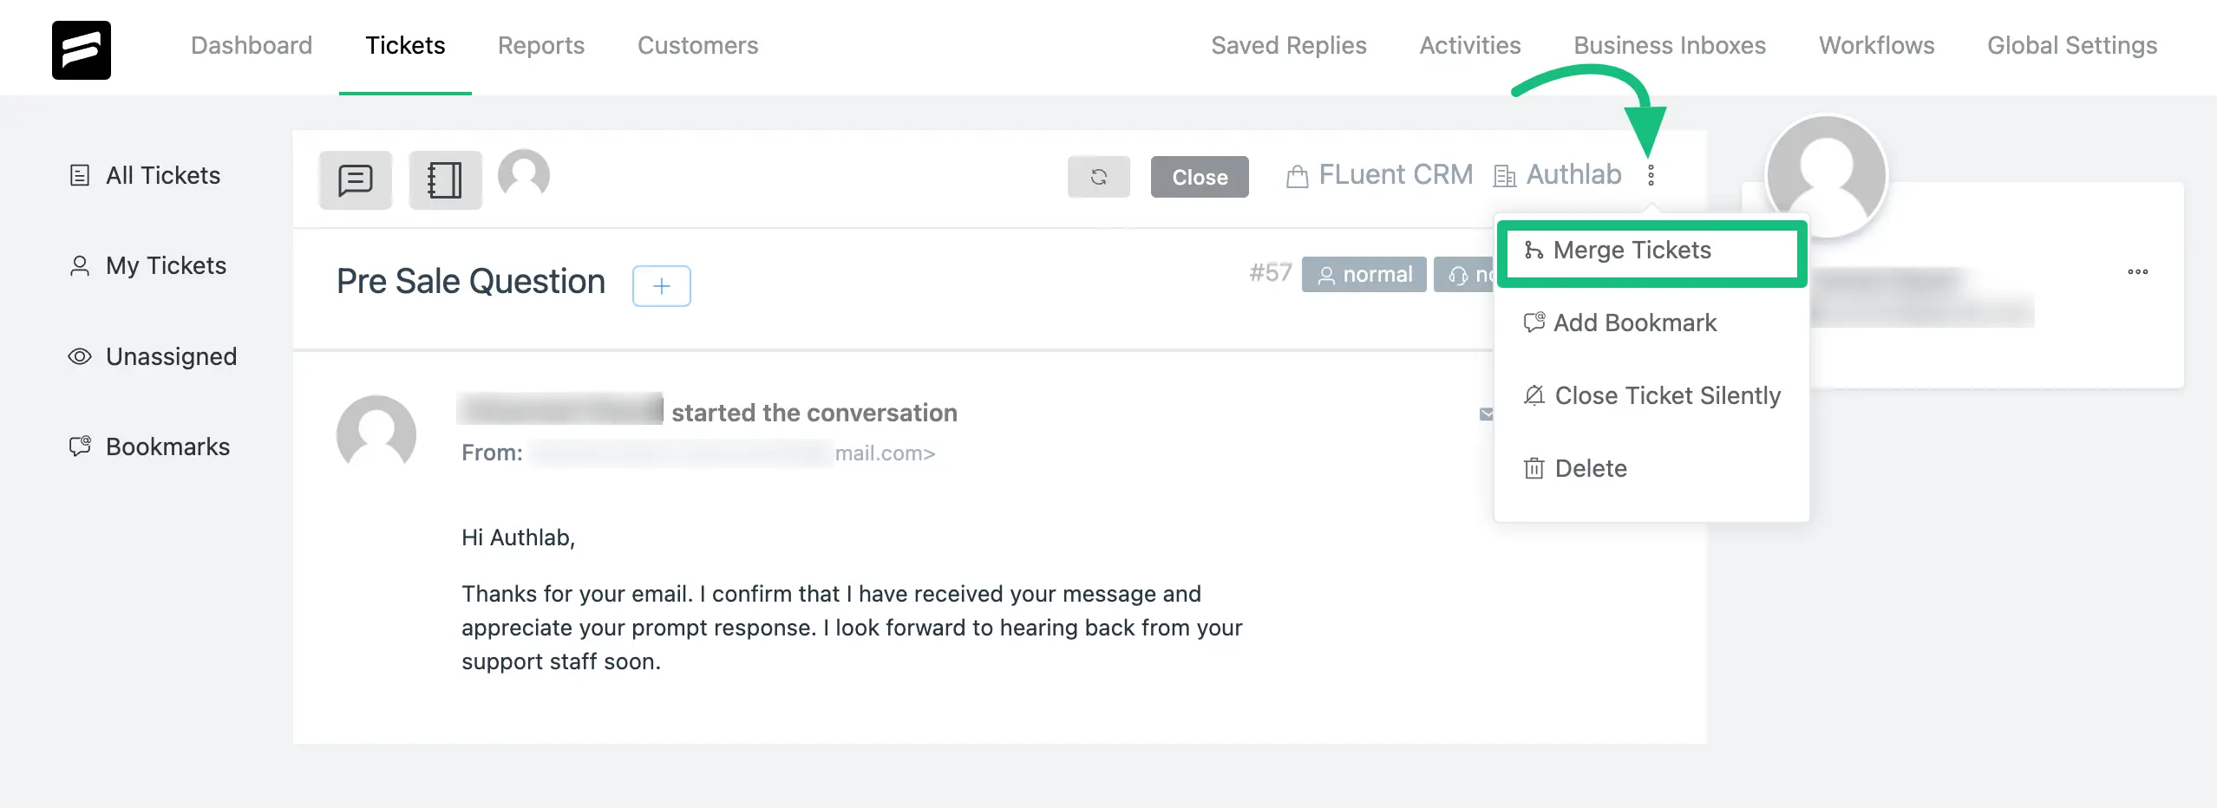Click the gray Close ticket button
This screenshot has height=808, width=2217.
(x=1200, y=177)
